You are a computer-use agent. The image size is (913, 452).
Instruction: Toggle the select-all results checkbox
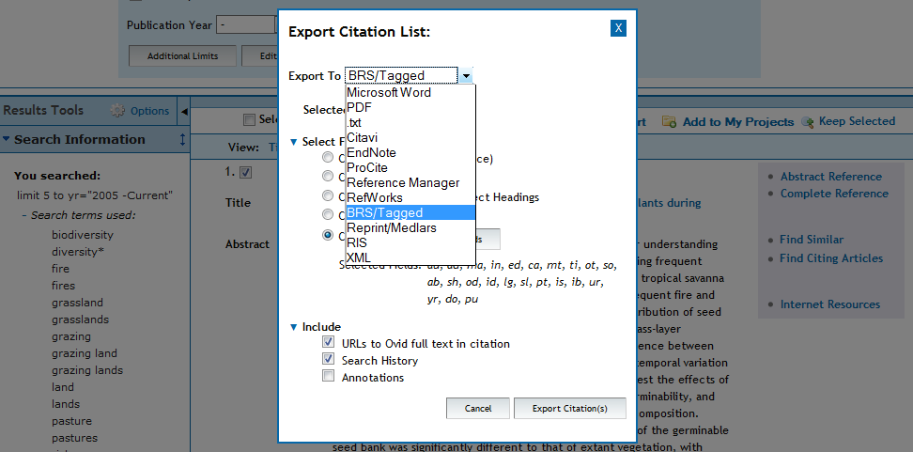click(x=249, y=120)
